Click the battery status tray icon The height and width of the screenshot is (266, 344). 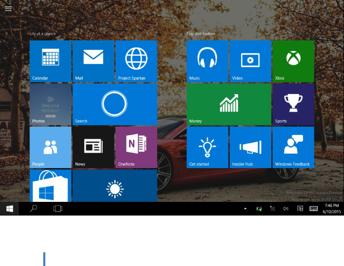pyautogui.click(x=259, y=209)
